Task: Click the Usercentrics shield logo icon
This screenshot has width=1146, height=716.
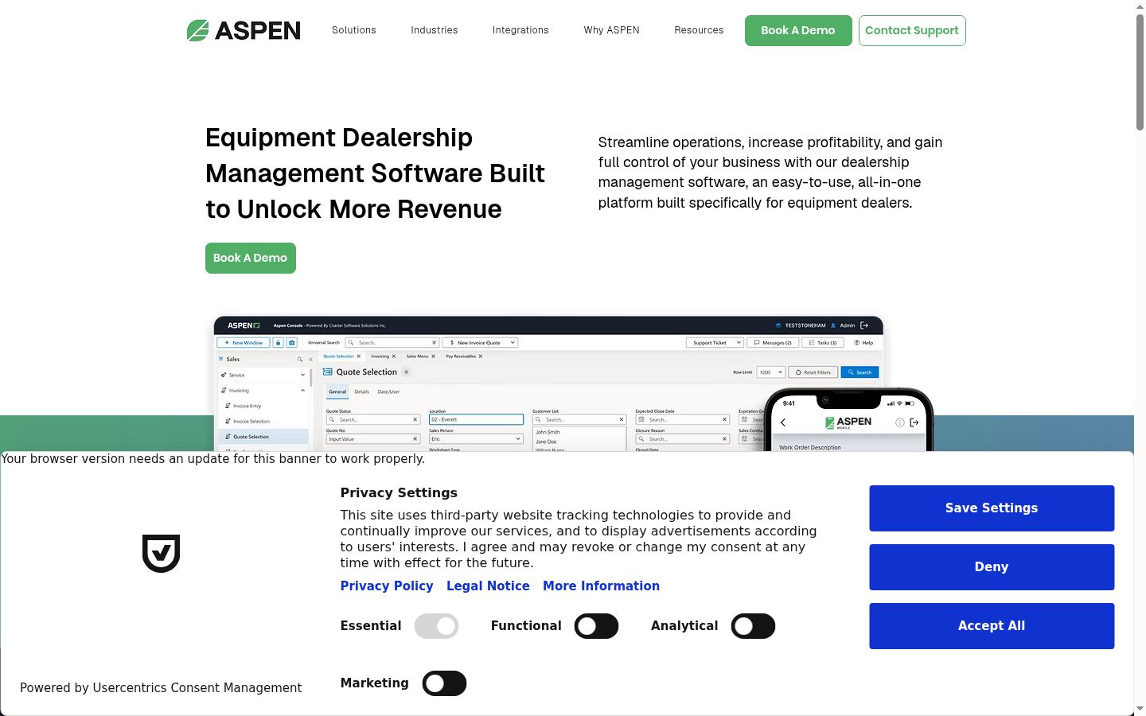Action: click(x=161, y=553)
